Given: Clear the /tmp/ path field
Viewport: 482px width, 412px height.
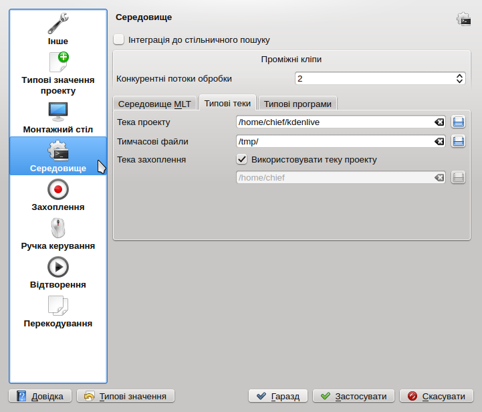Looking at the screenshot, I should coord(439,141).
